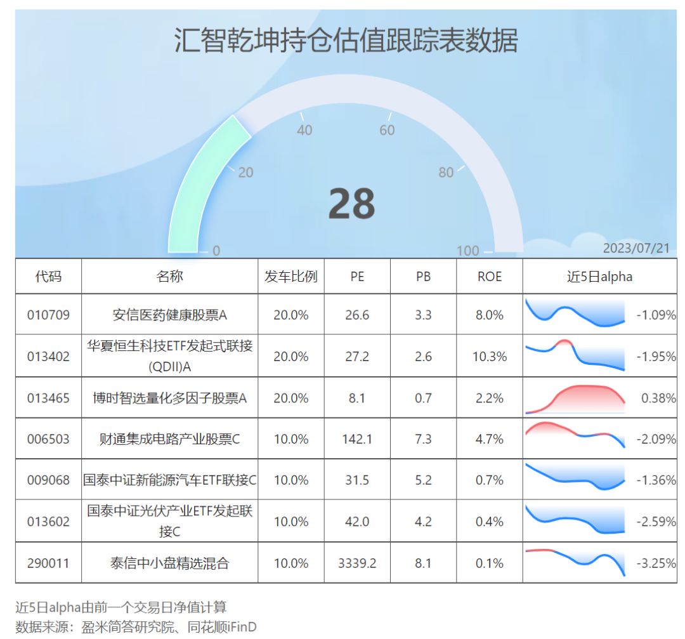The width and height of the screenshot is (685, 639).
Task: Click the PE value 3339.2
Action: [x=357, y=563]
